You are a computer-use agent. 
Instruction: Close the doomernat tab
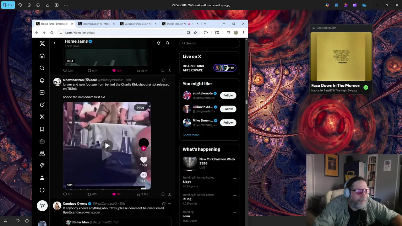pyautogui.click(x=114, y=24)
